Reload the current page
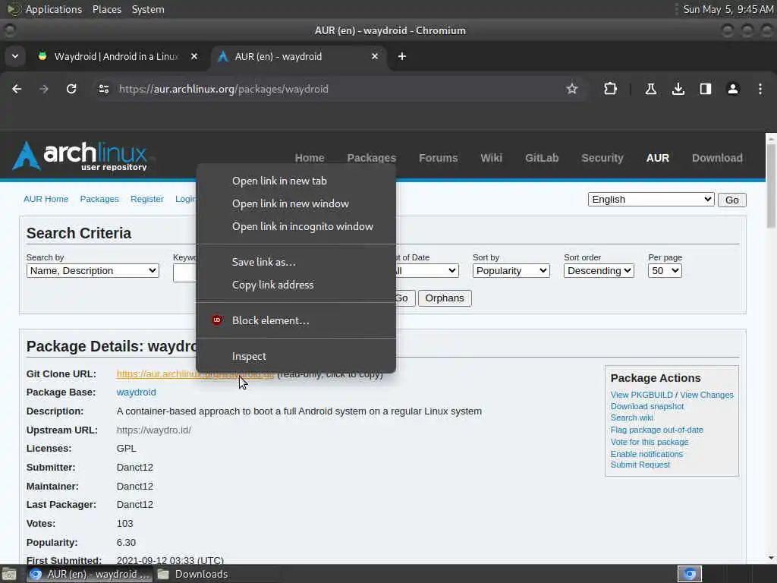 (71, 90)
